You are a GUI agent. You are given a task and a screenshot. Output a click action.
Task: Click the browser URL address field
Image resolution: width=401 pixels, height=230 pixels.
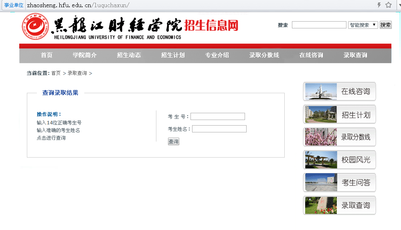[199, 5]
